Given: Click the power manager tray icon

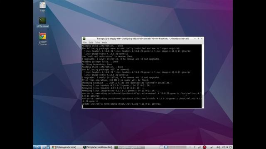Looking at the screenshot, I should point(195,147).
